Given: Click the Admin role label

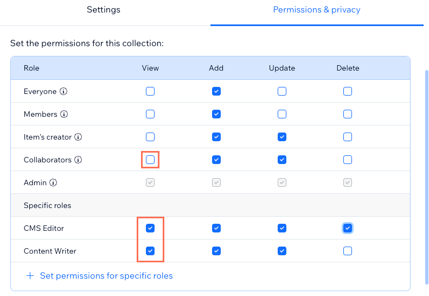Looking at the screenshot, I should pos(35,182).
